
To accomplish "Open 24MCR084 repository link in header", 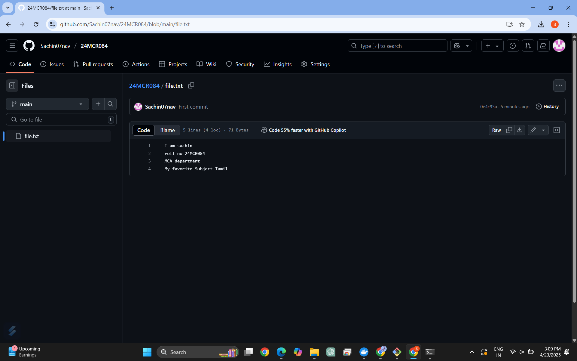I will click(94, 46).
